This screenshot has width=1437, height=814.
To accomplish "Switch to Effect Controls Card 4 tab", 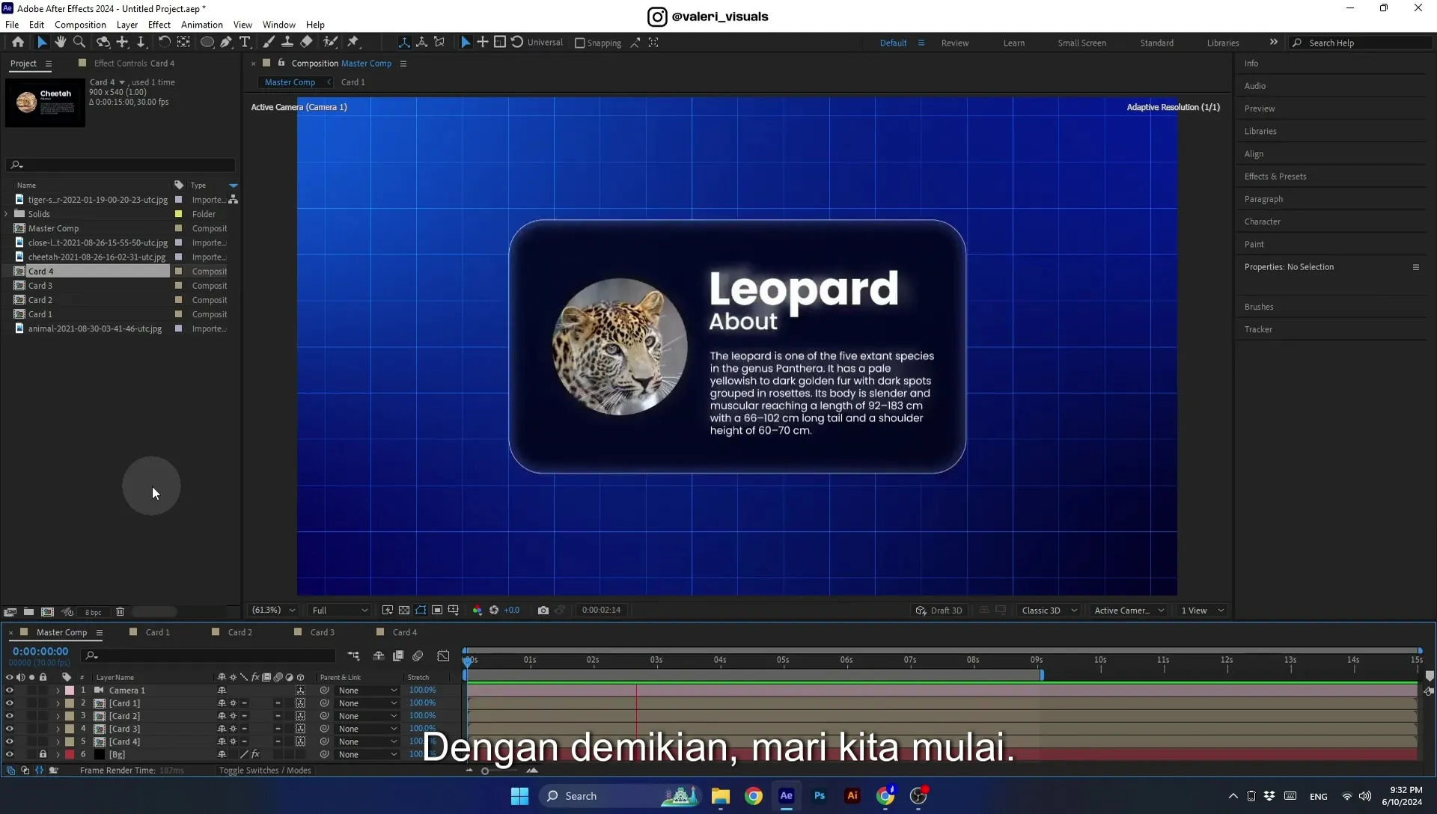I will 134,64.
